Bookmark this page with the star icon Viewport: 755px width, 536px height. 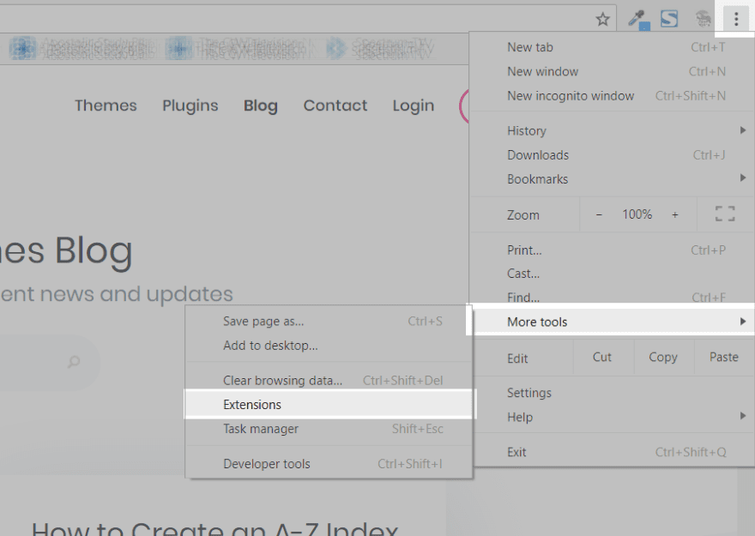point(603,19)
